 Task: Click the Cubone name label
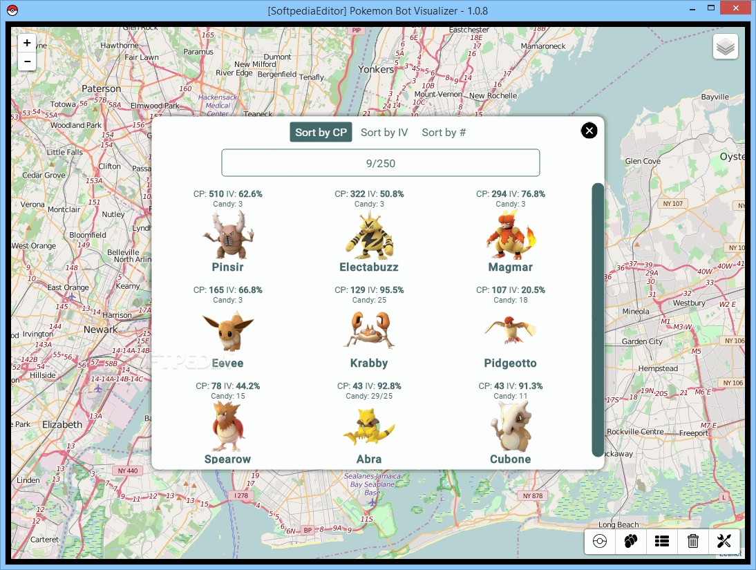click(x=511, y=459)
